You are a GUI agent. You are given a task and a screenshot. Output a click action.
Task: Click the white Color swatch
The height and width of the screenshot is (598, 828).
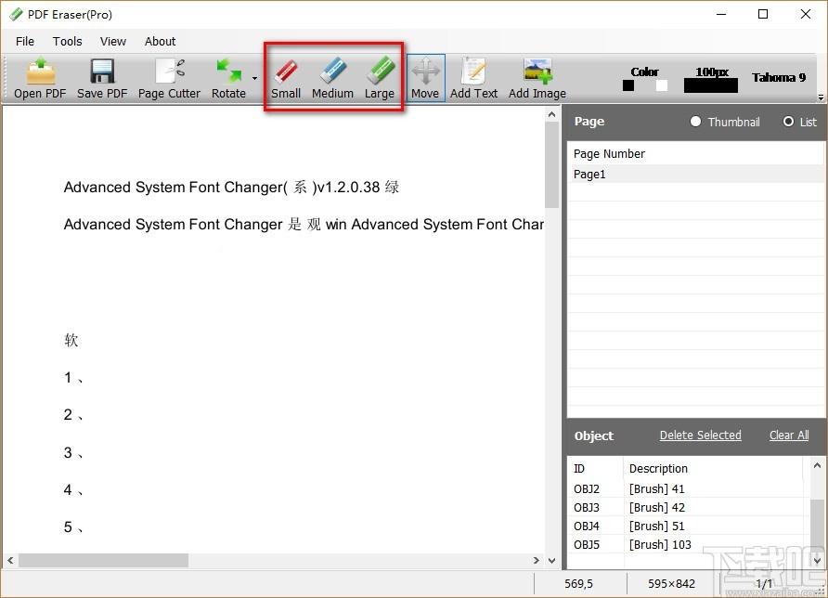click(661, 85)
